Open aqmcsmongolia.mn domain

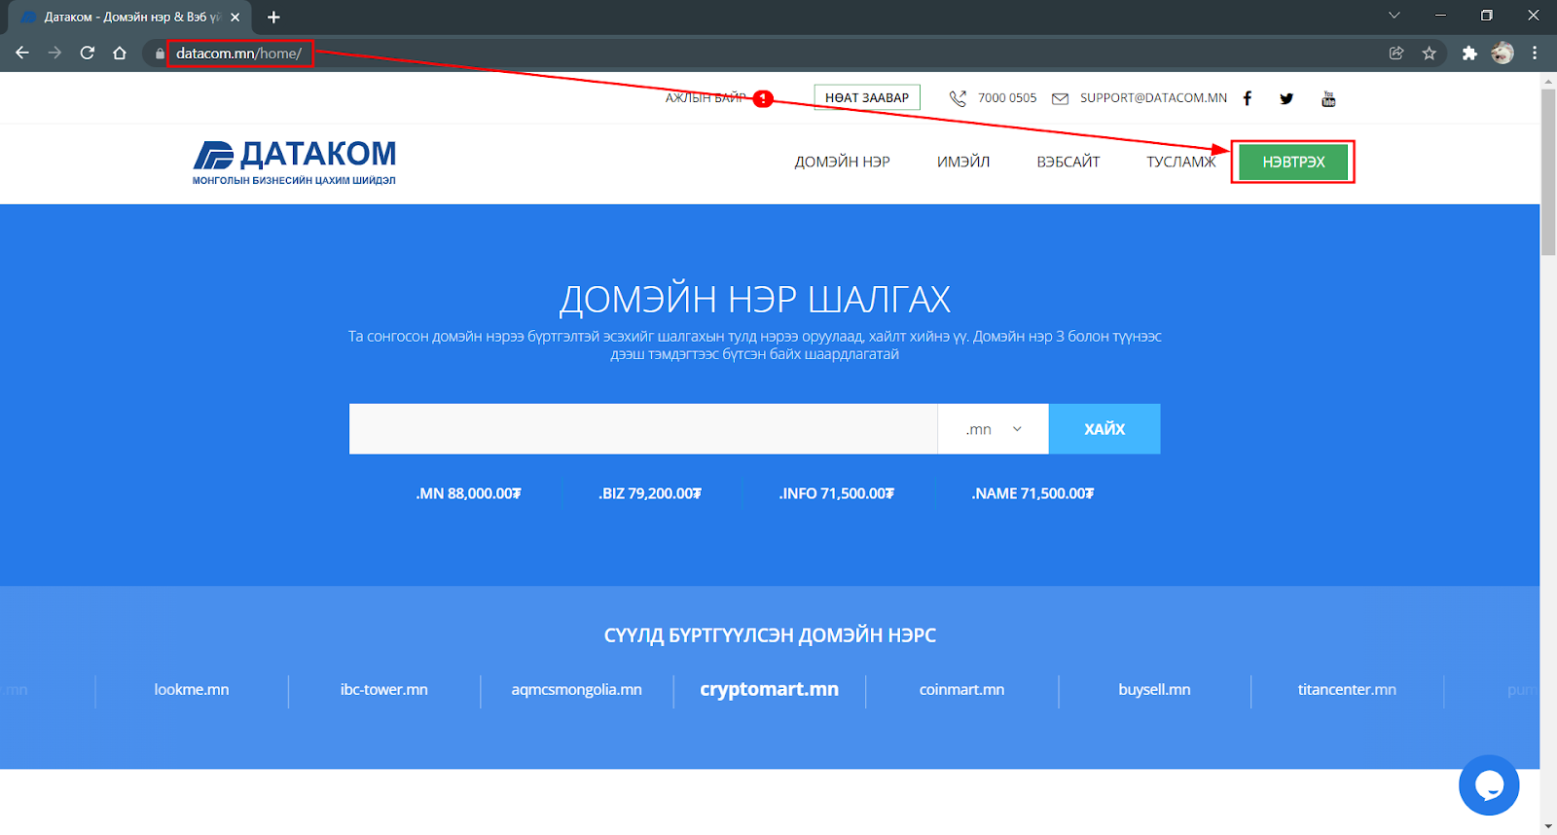click(x=577, y=689)
